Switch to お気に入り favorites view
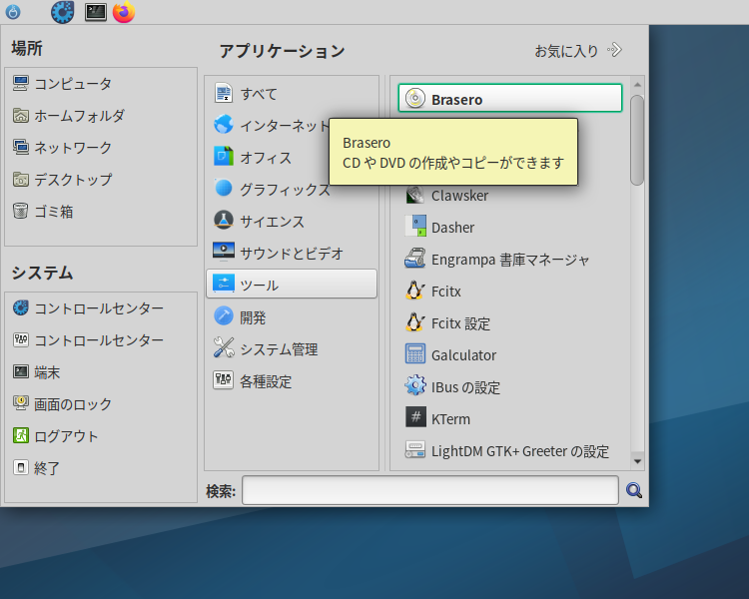 click(578, 50)
